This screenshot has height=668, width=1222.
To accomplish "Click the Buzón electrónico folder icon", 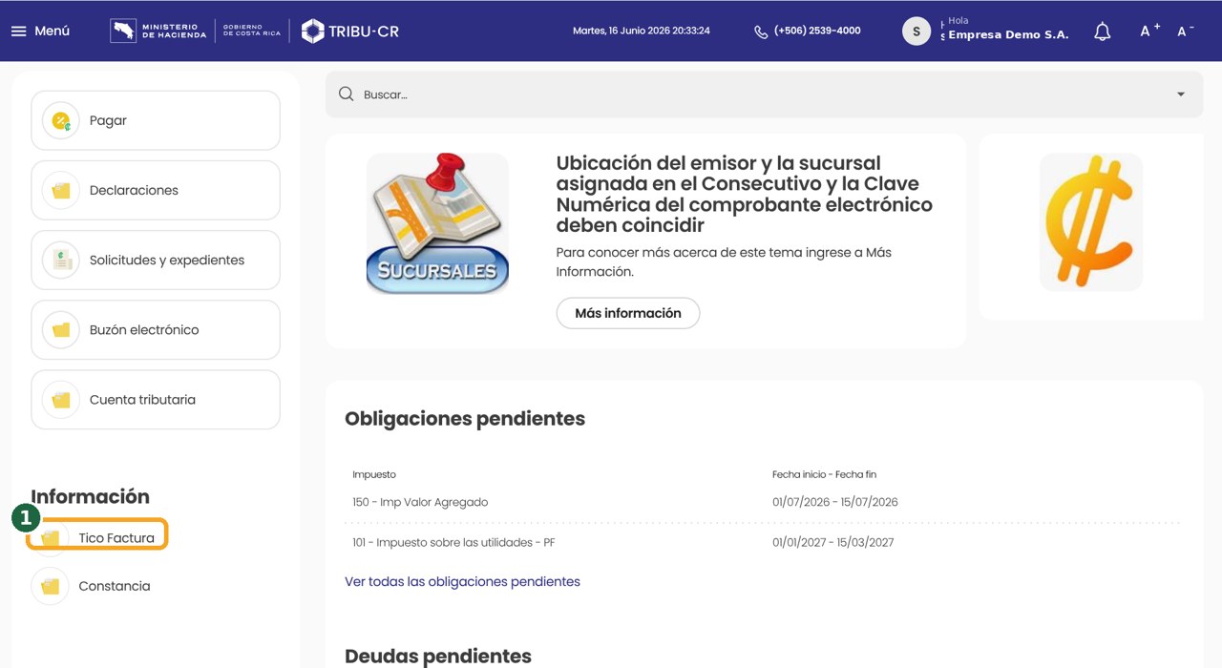I will tap(61, 329).
